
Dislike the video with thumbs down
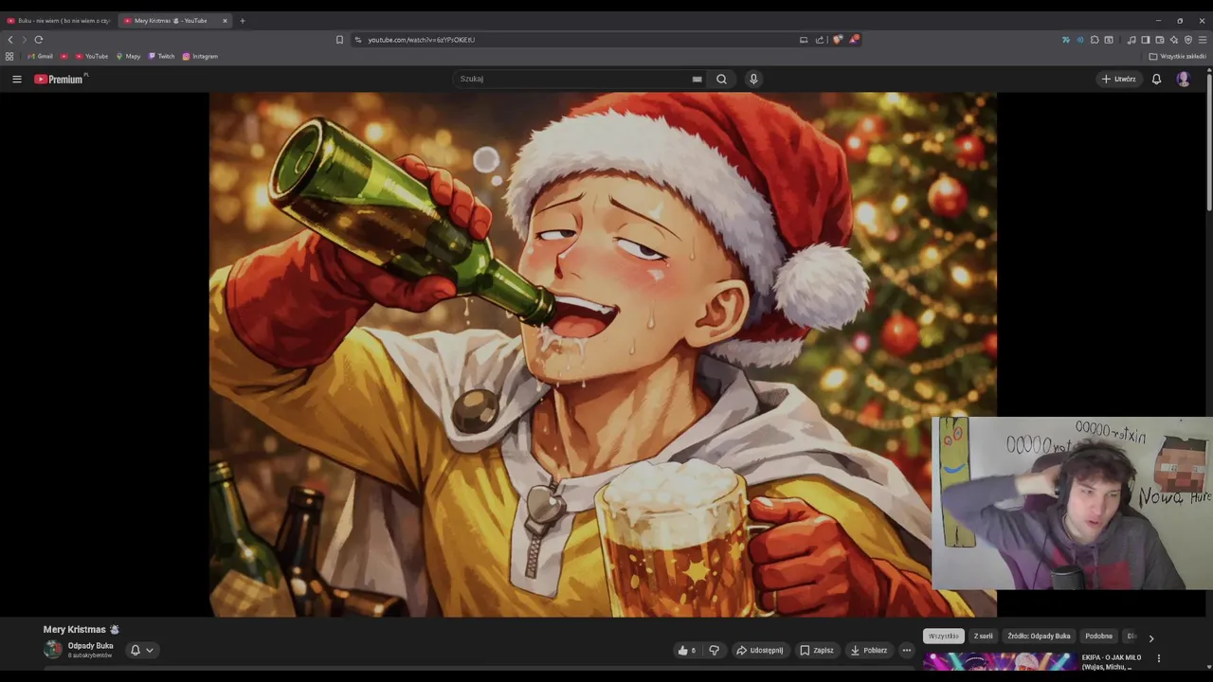(715, 650)
